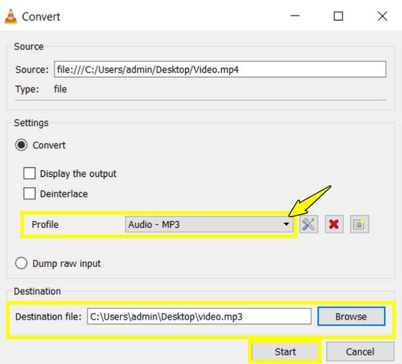402x364 pixels.
Task: Delete selected profile with red X icon
Action: [334, 224]
